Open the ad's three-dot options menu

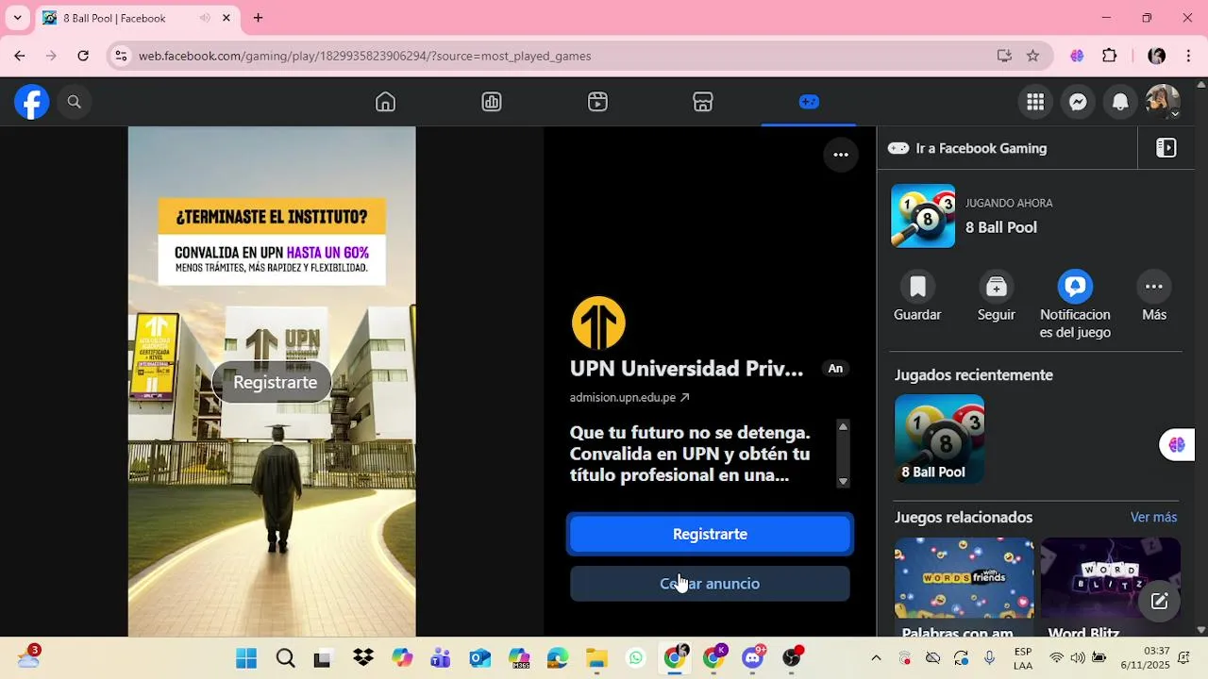(x=841, y=155)
